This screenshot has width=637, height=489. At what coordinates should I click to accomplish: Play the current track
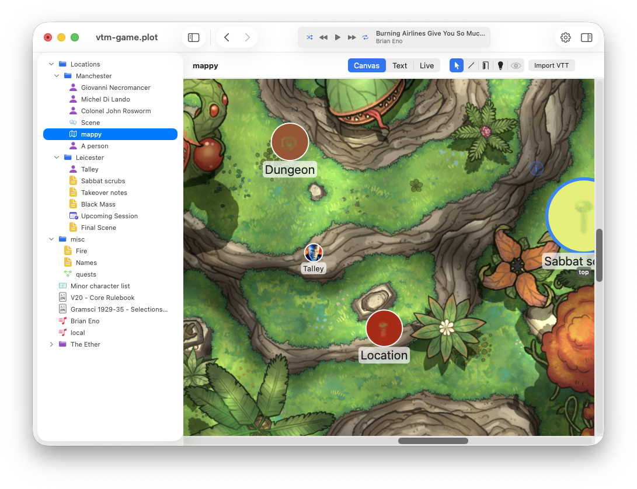click(x=337, y=37)
